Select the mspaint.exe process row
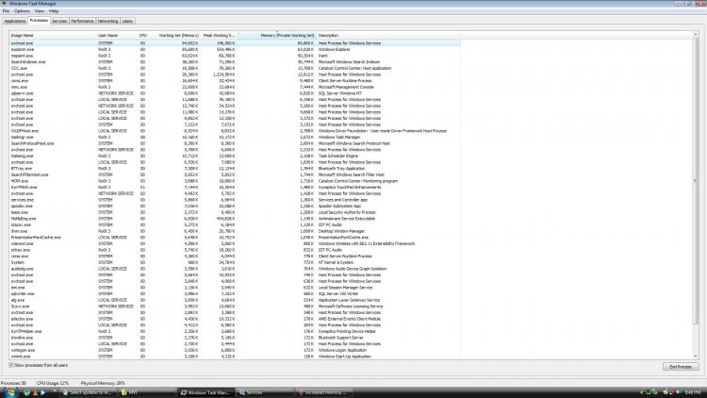Image resolution: width=707 pixels, height=398 pixels. coord(235,56)
